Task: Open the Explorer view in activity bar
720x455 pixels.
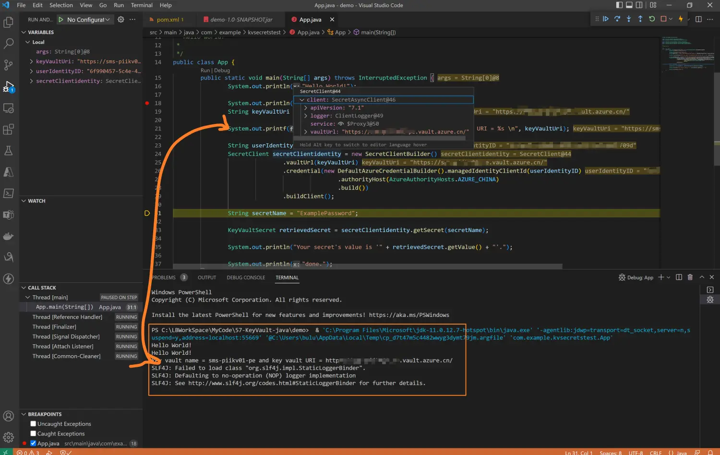Action: pos(8,23)
